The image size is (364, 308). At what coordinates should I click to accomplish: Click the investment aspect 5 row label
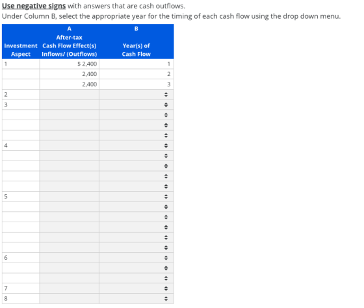[6, 197]
